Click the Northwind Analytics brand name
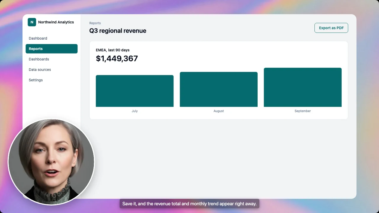This screenshot has height=213, width=379. pyautogui.click(x=56, y=22)
